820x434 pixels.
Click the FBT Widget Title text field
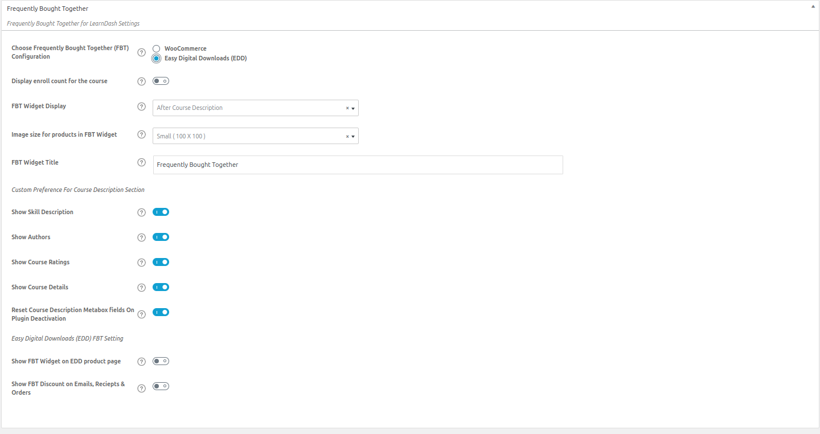[x=358, y=165]
